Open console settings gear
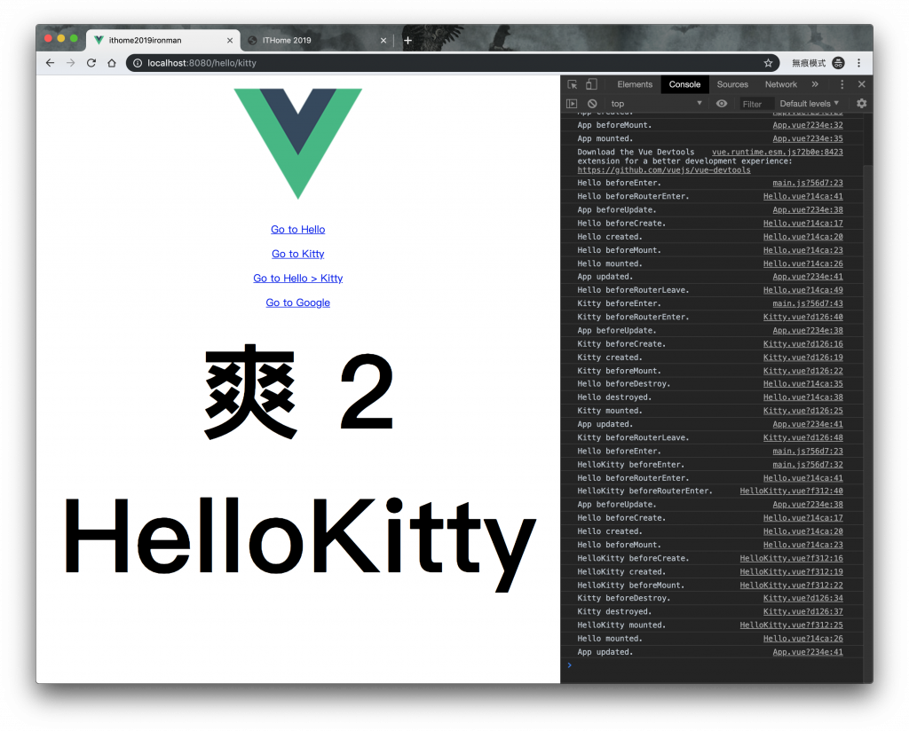909x731 pixels. click(x=861, y=104)
